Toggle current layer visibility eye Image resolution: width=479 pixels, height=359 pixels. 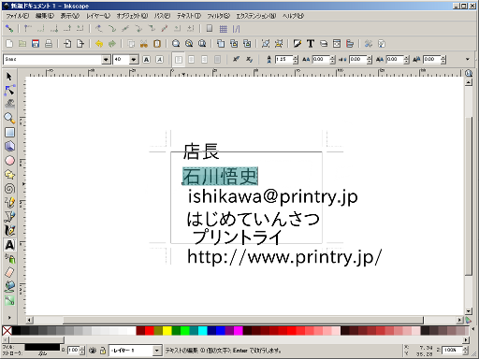coord(93,351)
